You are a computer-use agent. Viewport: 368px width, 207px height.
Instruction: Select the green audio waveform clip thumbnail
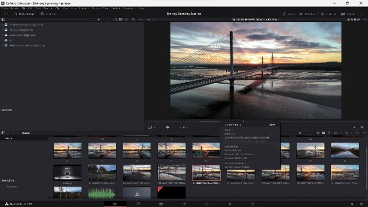pos(102,193)
